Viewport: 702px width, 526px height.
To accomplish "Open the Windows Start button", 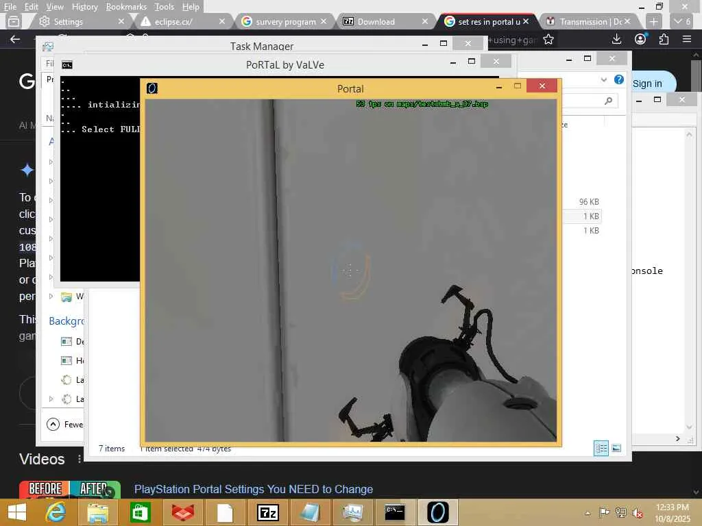I will tap(17, 512).
